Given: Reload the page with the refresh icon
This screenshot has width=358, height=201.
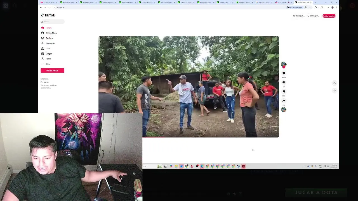Looking at the screenshot, I should [x=49, y=8].
